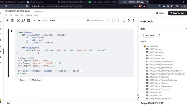Open the File menu

pos(6,15)
